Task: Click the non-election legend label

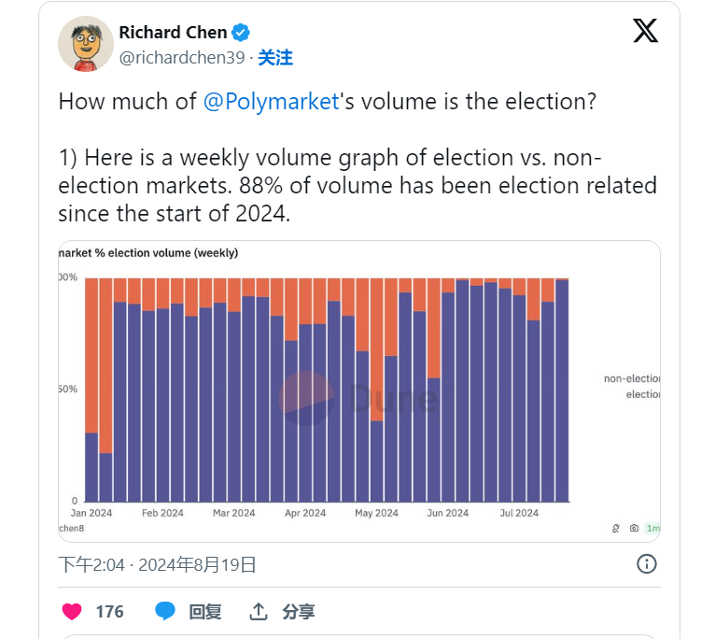Action: coord(632,378)
